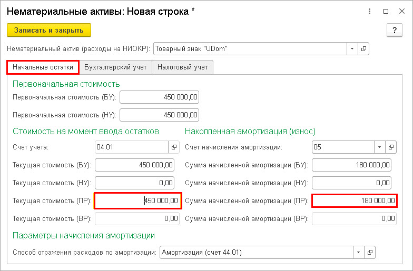Screen dimensions: 413x271
Task: Select the Начальные остатки tab
Action: click(43, 67)
